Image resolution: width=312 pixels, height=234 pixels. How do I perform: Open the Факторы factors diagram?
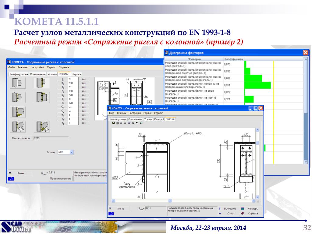click(251, 209)
